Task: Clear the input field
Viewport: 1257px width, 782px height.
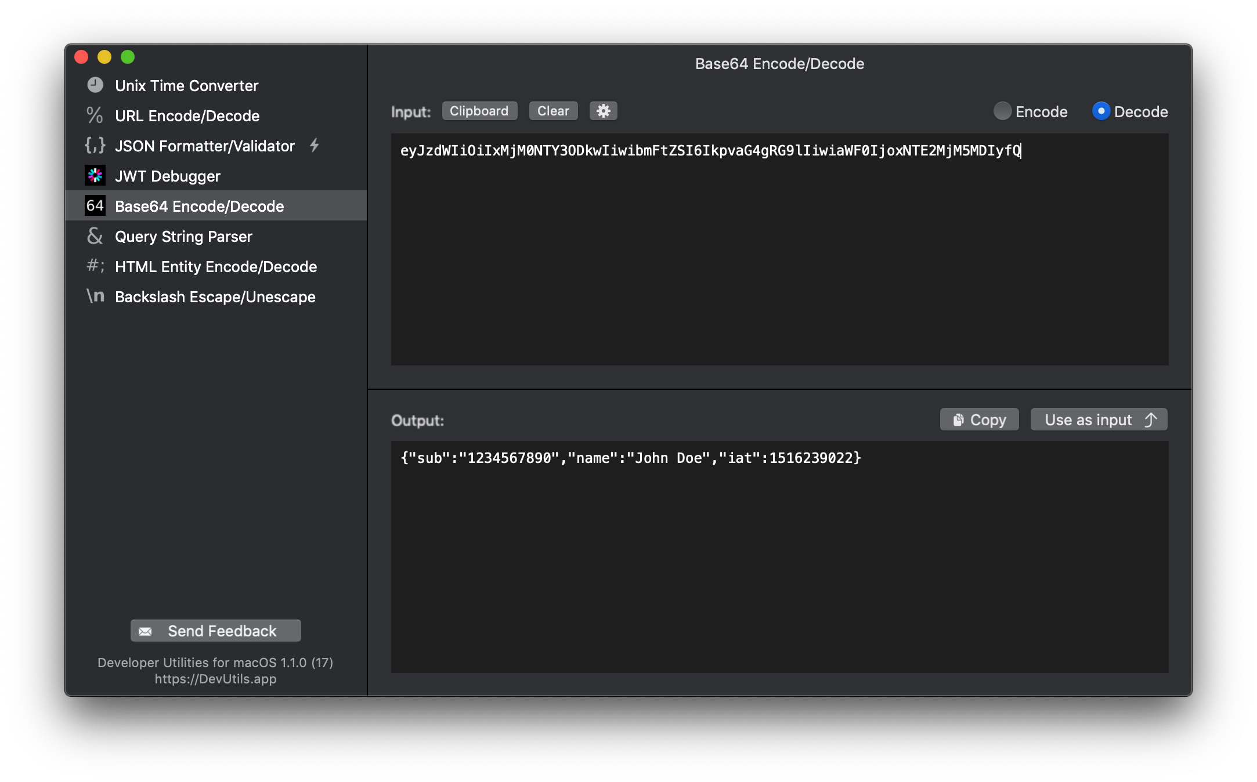Action: tap(554, 111)
